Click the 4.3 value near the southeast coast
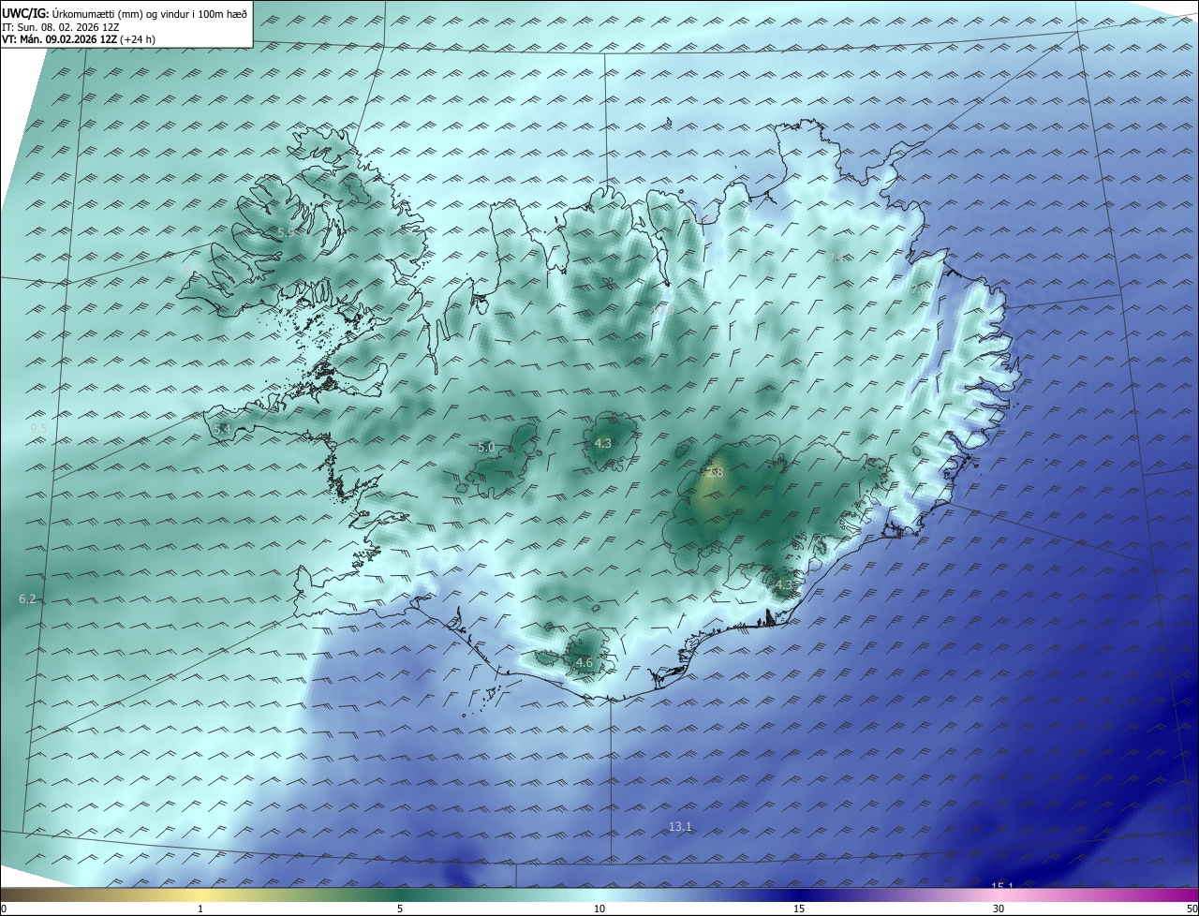Viewport: 1199px width, 916px height. click(x=784, y=585)
